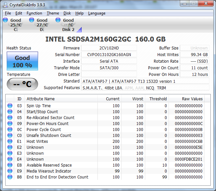Click the status orb for Host Writes row
This screenshot has height=191, width=216.
point(10,141)
